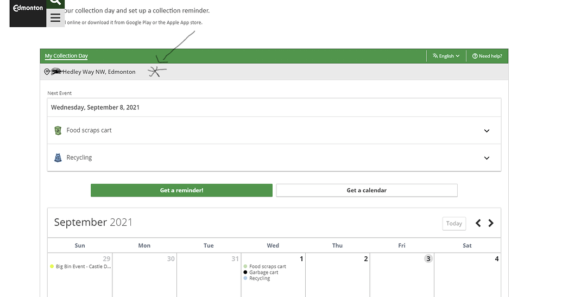Open the hamburger menu icon
The width and height of the screenshot is (562, 297).
coord(55,17)
